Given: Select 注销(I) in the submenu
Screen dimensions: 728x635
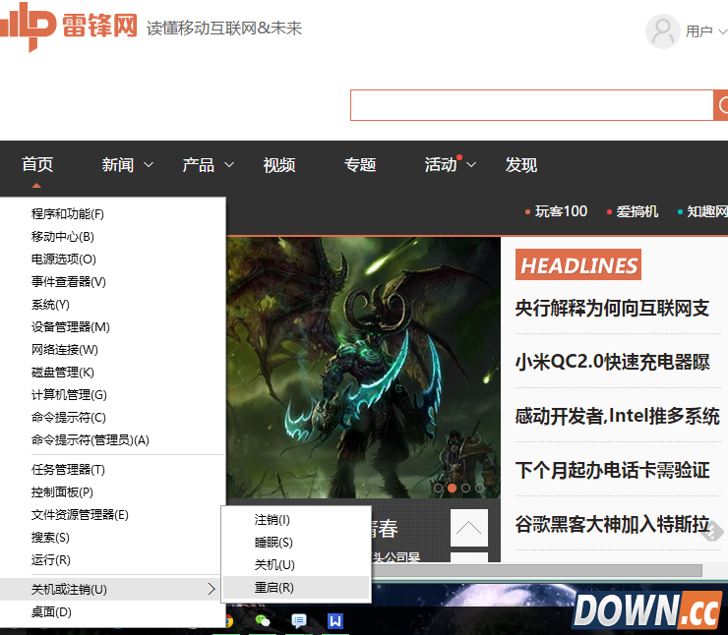Looking at the screenshot, I should (x=296, y=520).
